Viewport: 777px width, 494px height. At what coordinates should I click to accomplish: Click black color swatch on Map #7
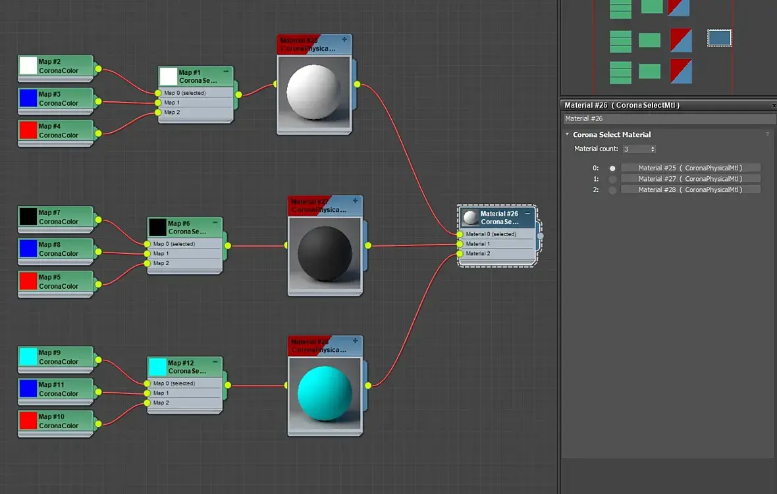point(28,216)
